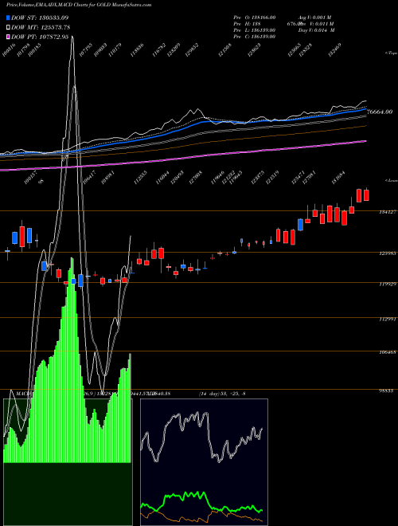Click the '123983' price level label

388,253
